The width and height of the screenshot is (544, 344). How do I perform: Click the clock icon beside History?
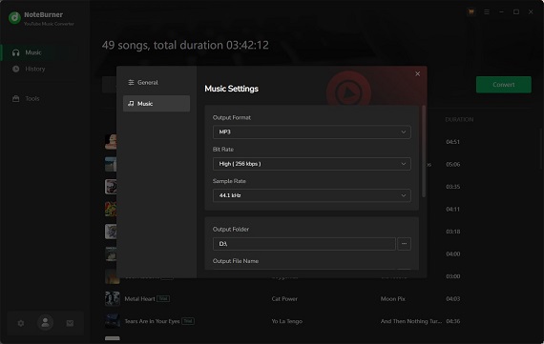coord(16,69)
